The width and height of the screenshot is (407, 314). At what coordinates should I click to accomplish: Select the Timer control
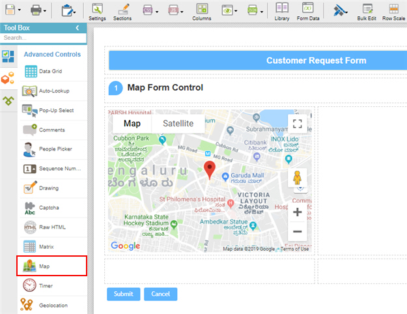[x=53, y=286]
